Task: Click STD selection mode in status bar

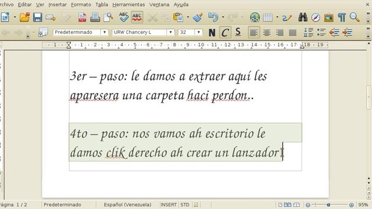Action: point(185,204)
